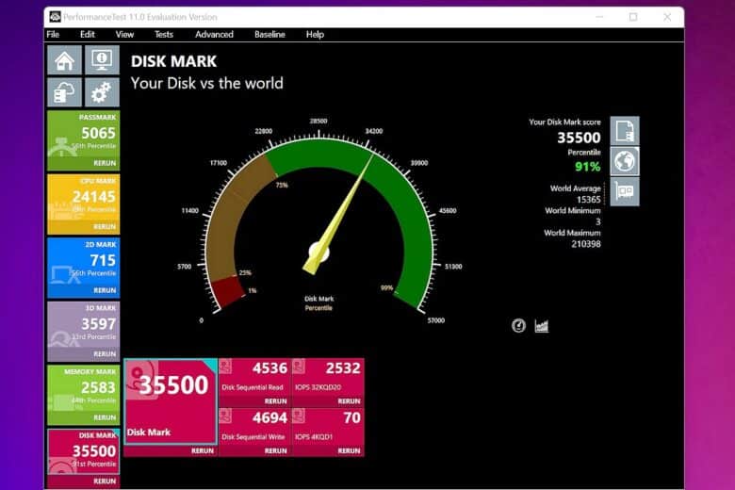This screenshot has height=490, width=735.
Task: Click the Your Disk Mark score 35500 value
Action: pos(579,138)
